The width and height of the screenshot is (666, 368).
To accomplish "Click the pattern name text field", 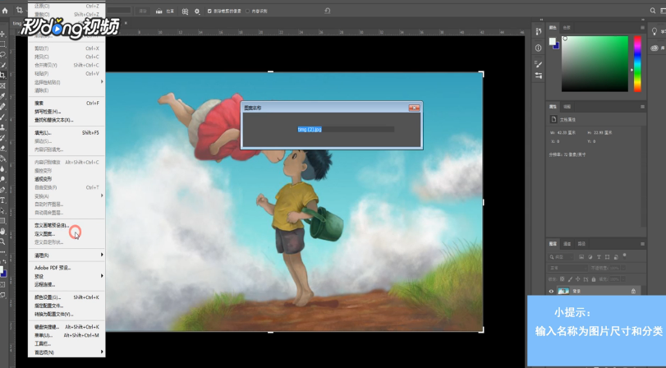I will [346, 129].
